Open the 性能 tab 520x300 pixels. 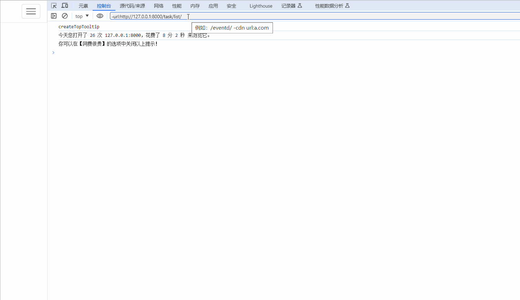coord(177,6)
